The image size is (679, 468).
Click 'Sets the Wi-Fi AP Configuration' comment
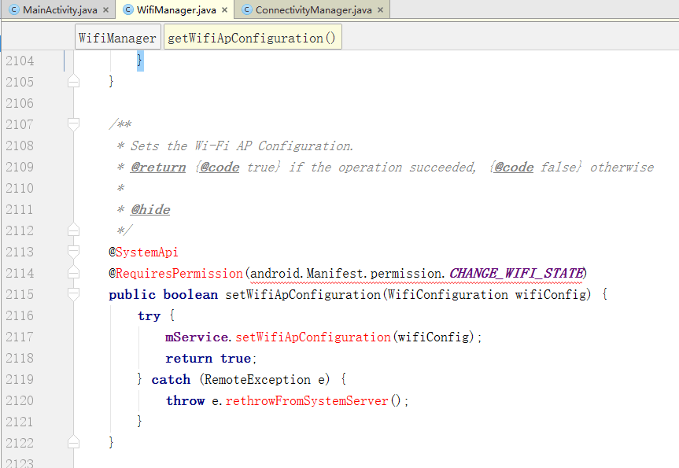tap(242, 146)
